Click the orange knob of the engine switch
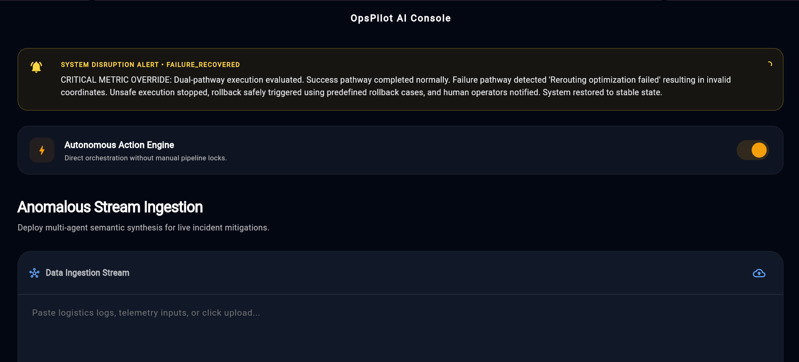 tap(759, 150)
